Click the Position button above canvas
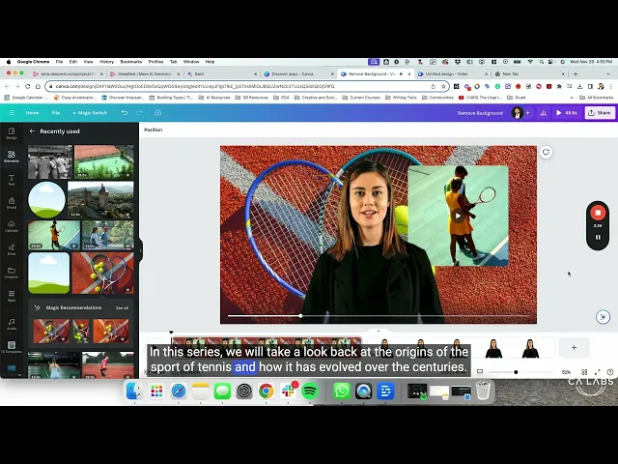Viewport: 618px width, 464px height. point(154,130)
